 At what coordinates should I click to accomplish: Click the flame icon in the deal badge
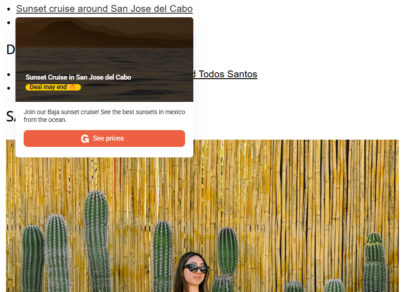tap(73, 87)
